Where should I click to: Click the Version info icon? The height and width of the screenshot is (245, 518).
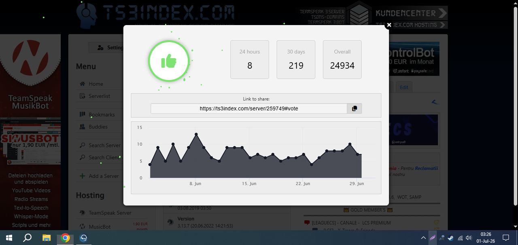[x=170, y=222]
